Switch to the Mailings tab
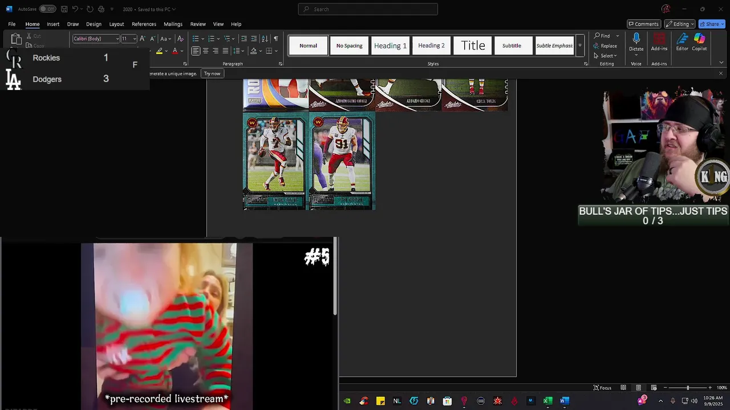The height and width of the screenshot is (410, 730). click(173, 24)
